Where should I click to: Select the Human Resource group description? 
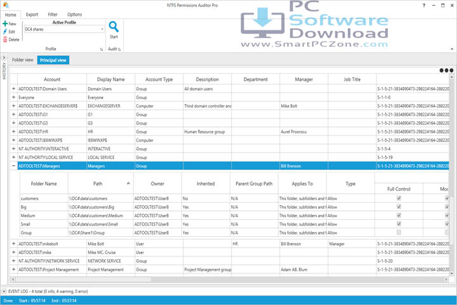point(207,132)
